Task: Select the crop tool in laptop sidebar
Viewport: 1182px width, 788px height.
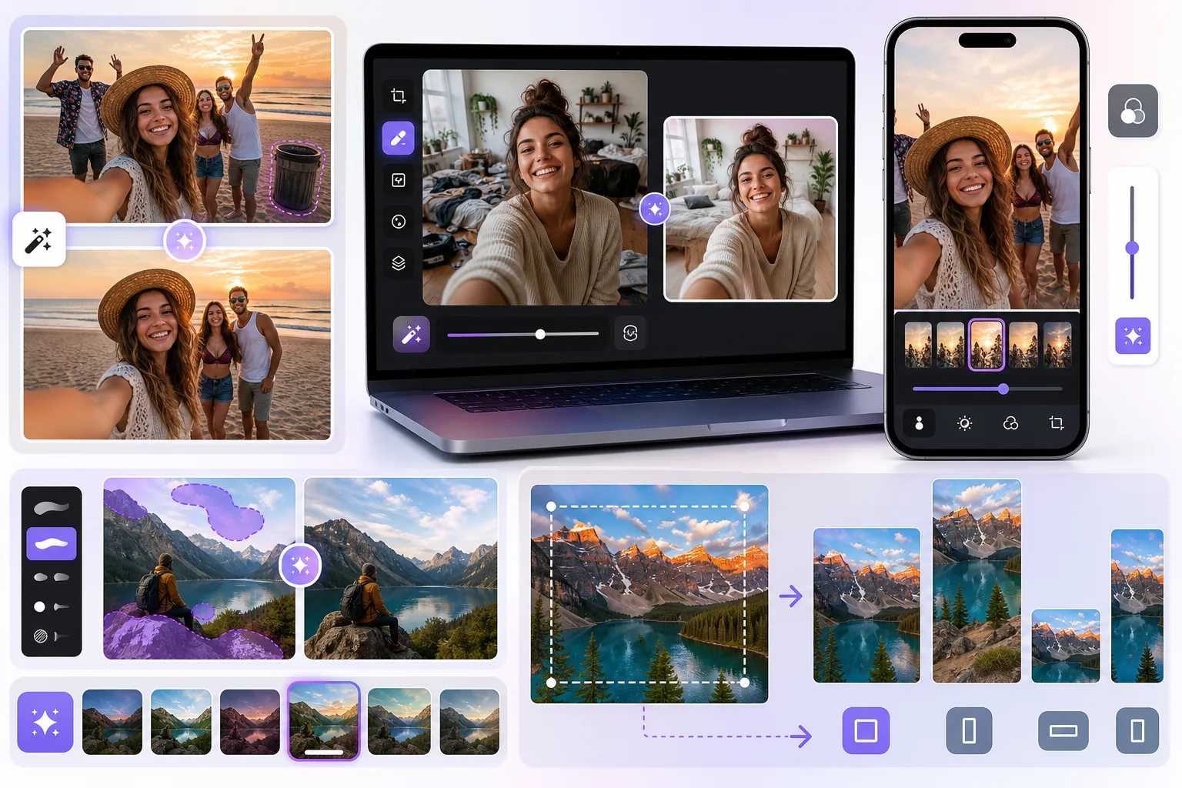Action: click(398, 96)
